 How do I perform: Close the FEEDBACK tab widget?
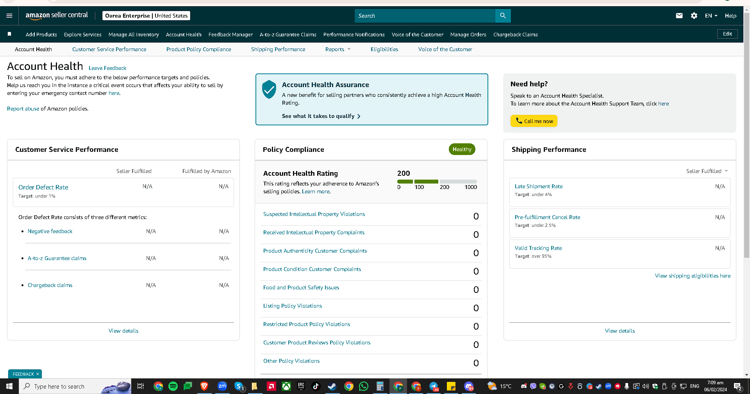coord(37,374)
